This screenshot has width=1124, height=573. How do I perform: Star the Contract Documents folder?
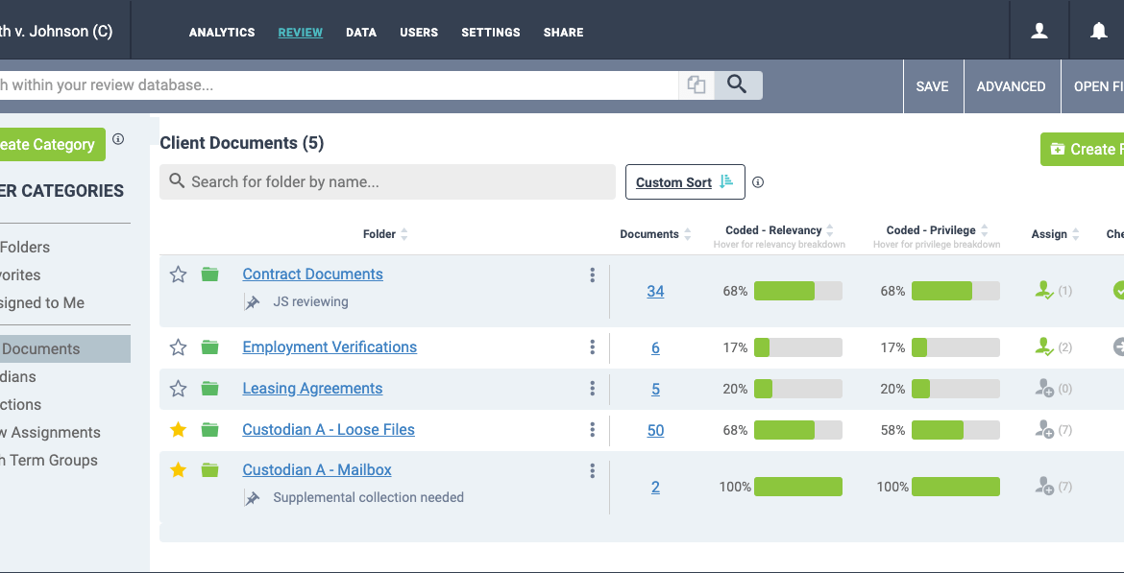coord(178,274)
